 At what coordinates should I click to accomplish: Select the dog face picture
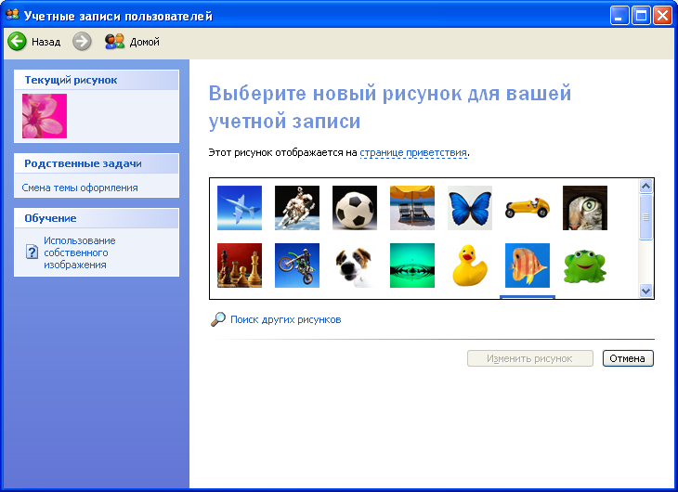[355, 265]
